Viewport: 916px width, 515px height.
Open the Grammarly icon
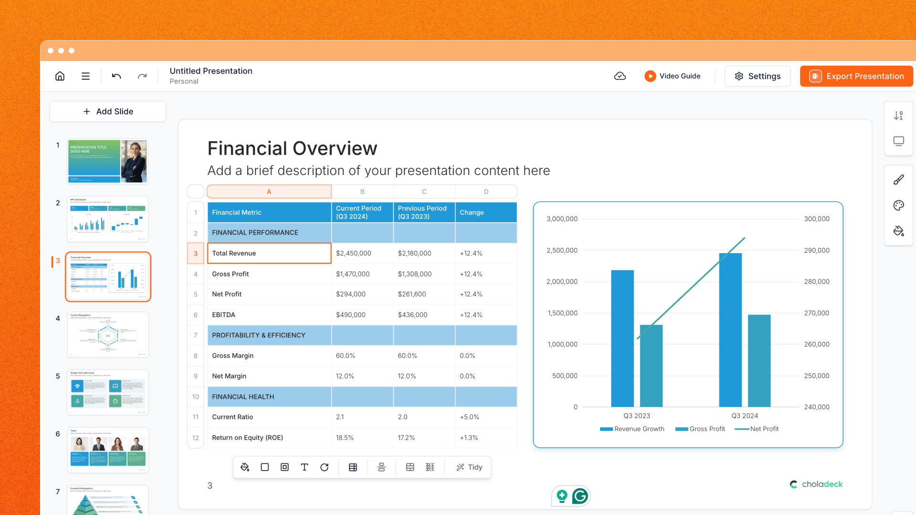(580, 496)
